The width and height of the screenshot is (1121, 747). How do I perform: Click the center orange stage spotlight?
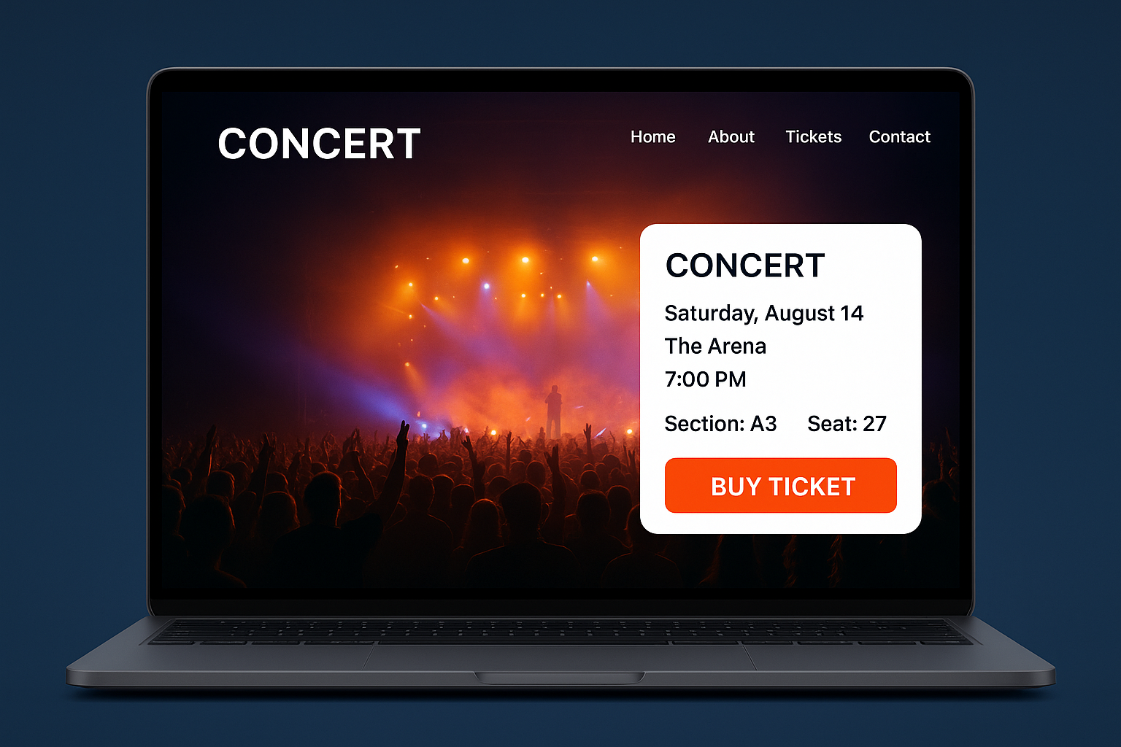pos(525,260)
